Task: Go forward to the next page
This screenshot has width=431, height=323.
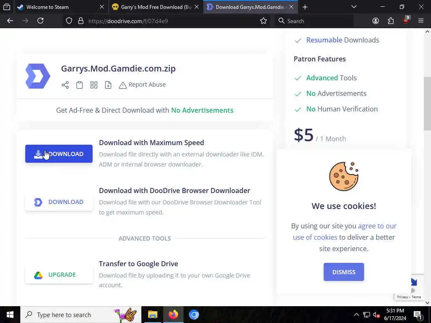Action: click(x=25, y=21)
